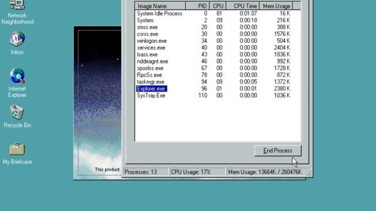Open the My Briefcase icon
The image size is (376, 211).
click(x=17, y=154)
